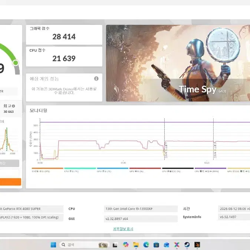Launch Microsoft Edge from the taskbar

146,244
